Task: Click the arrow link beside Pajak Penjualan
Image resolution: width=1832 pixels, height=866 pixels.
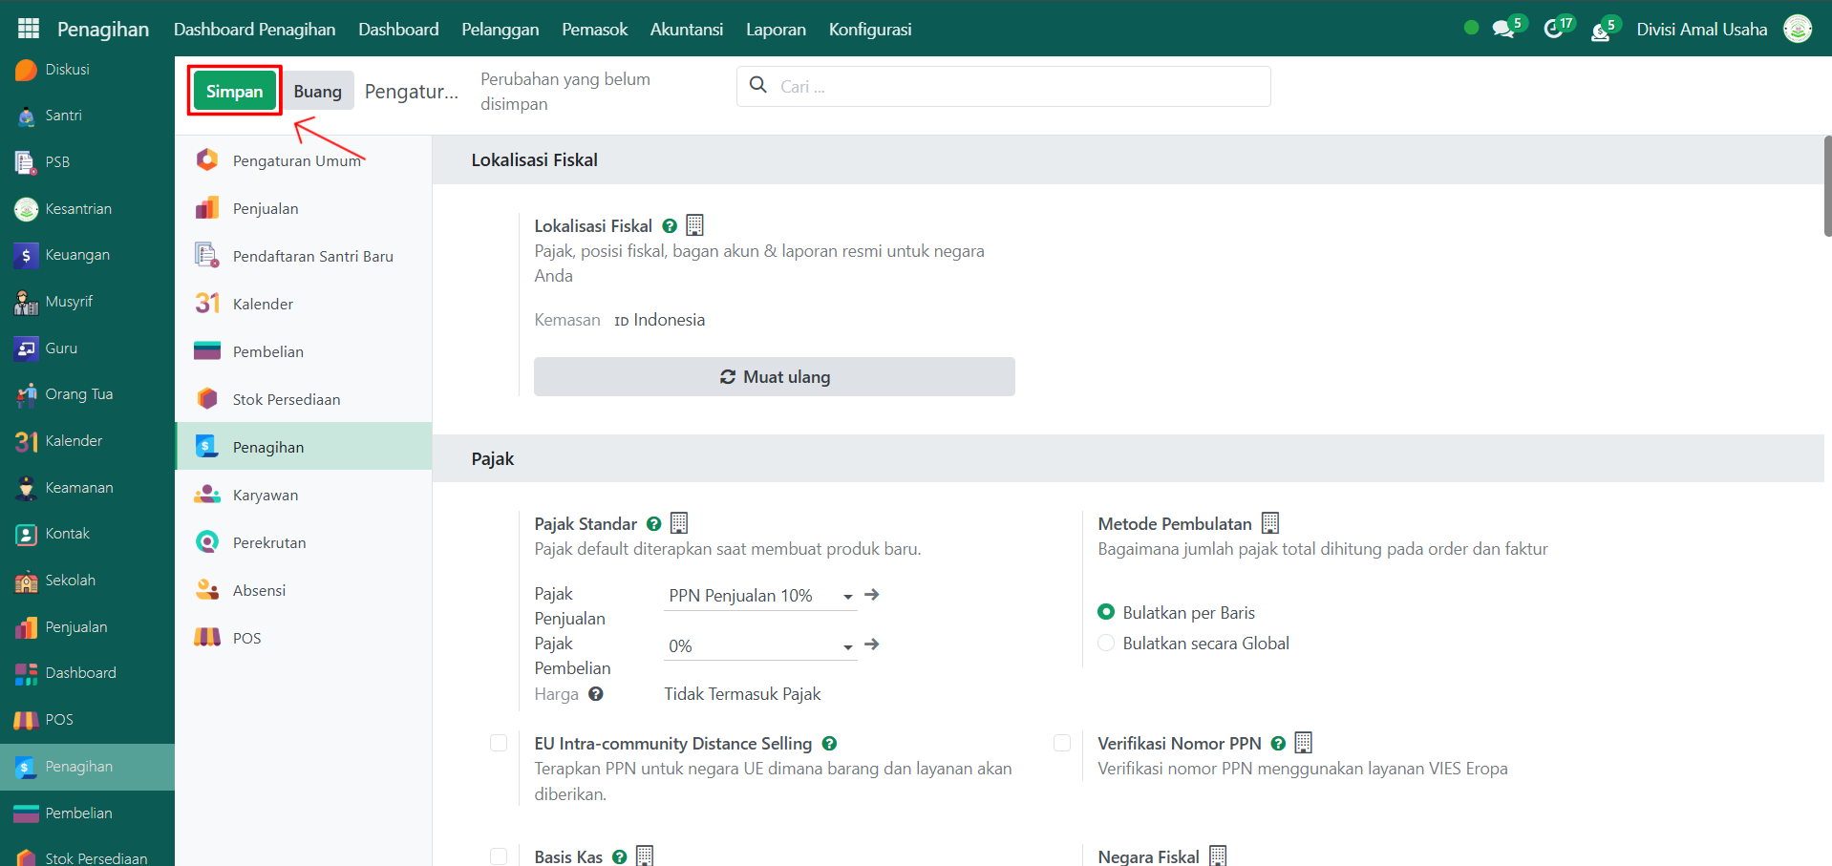Action: click(871, 595)
